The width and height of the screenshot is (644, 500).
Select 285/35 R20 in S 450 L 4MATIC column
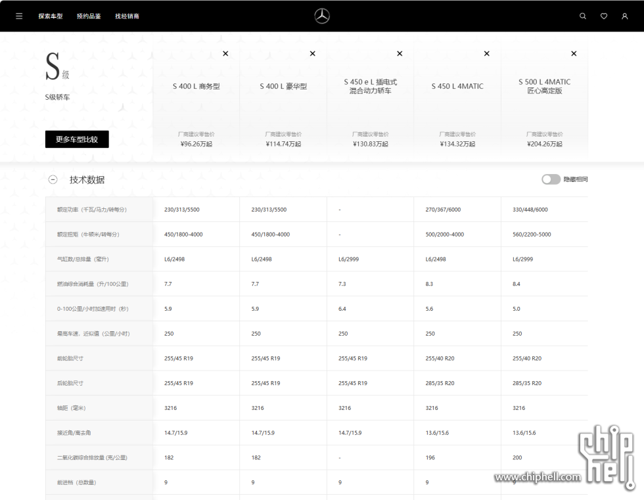(440, 383)
